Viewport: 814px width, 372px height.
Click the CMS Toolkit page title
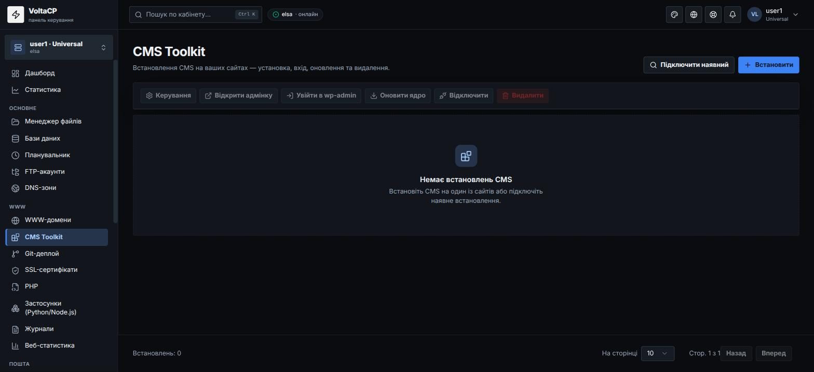click(169, 52)
